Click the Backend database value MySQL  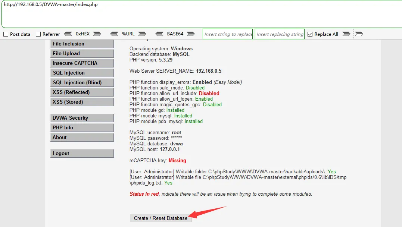point(181,54)
